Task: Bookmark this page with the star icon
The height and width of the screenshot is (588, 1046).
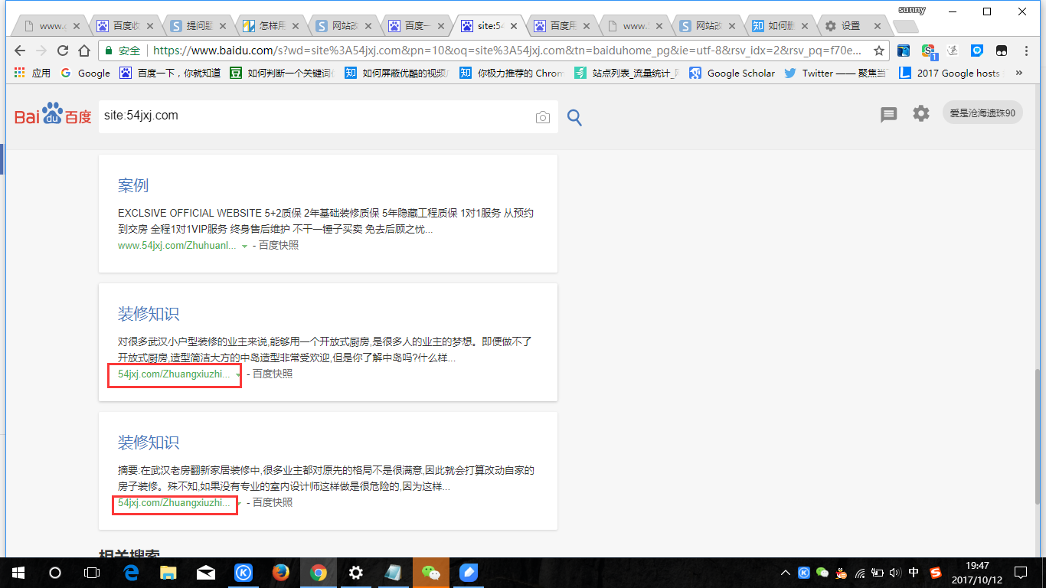Action: [x=879, y=51]
